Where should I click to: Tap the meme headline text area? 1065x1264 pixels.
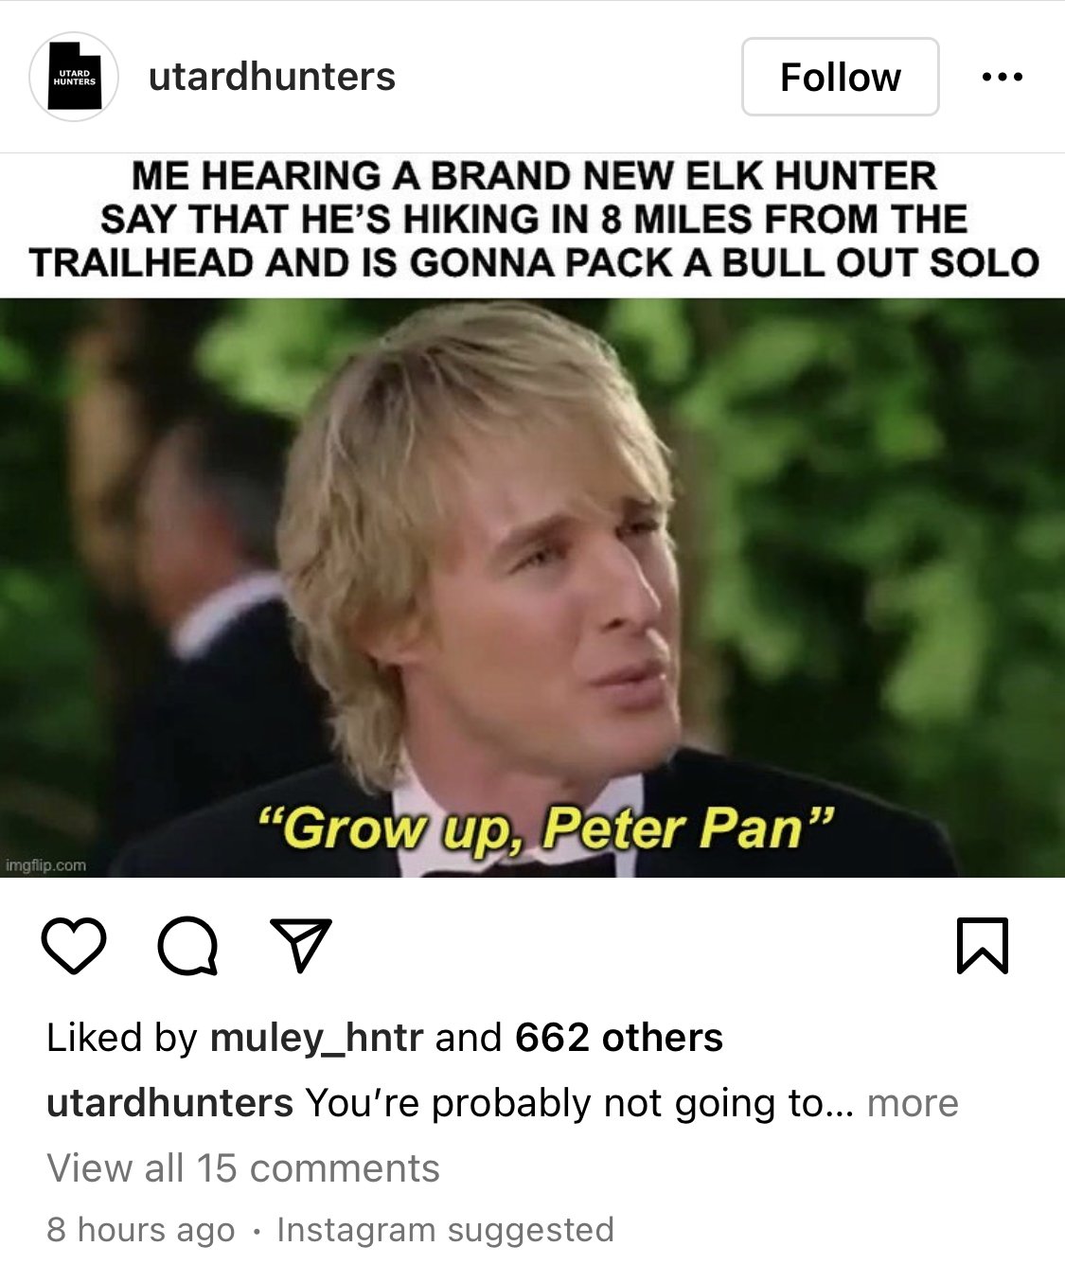(x=532, y=220)
